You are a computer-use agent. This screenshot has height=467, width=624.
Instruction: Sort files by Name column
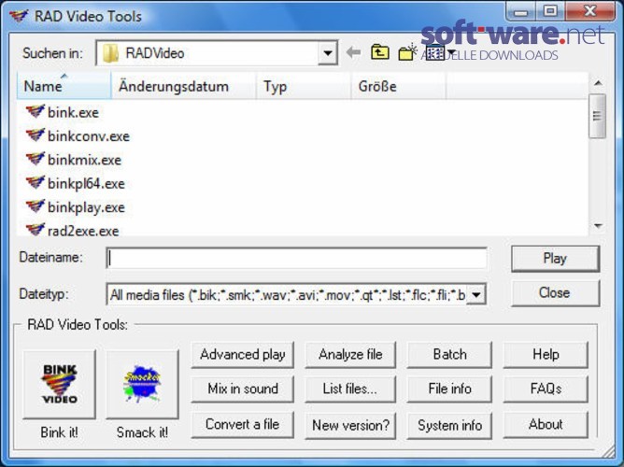point(64,86)
